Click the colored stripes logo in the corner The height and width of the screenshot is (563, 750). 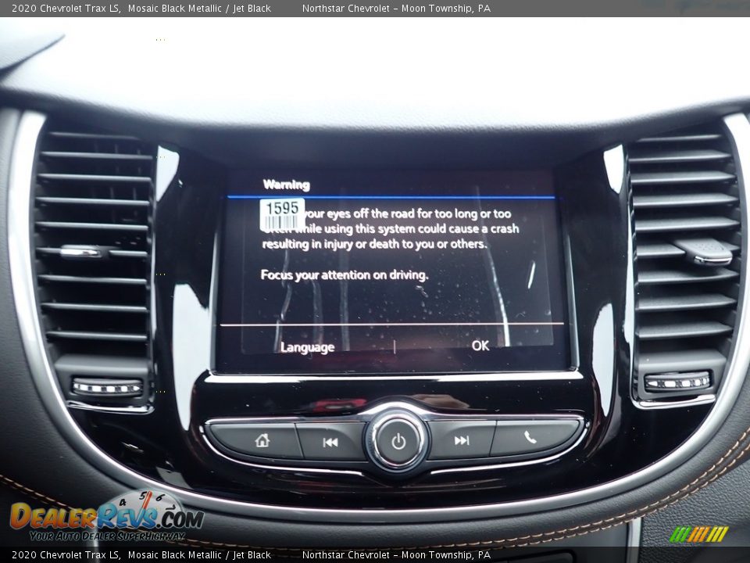tap(698, 534)
